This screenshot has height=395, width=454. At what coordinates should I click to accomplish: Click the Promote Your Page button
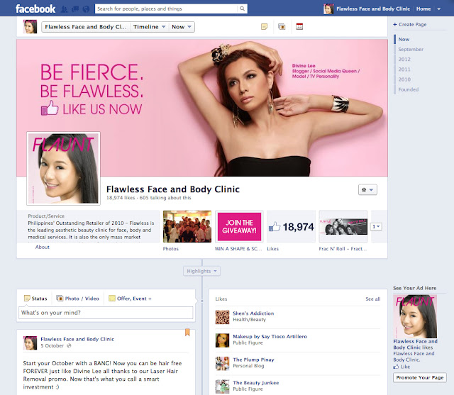tap(420, 378)
